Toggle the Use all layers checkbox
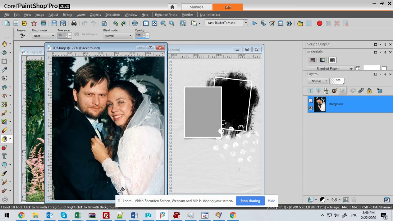The height and width of the screenshot is (221, 393). [x=77, y=34]
